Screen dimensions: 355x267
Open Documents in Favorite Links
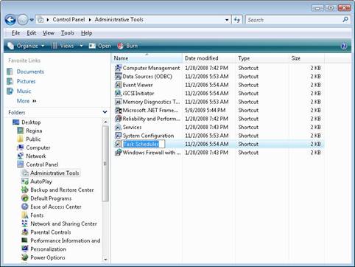point(30,72)
